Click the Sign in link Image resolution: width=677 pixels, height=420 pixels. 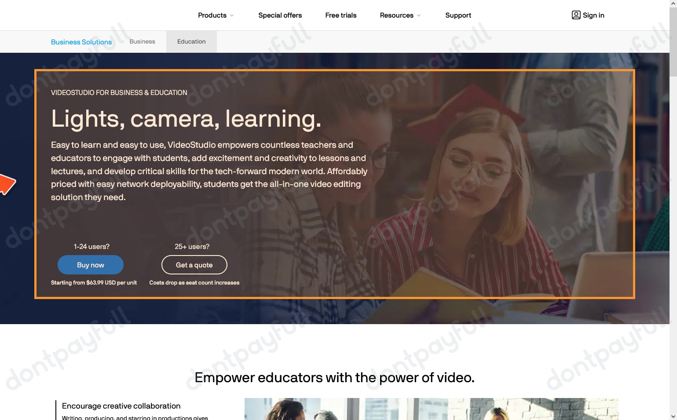coord(593,15)
